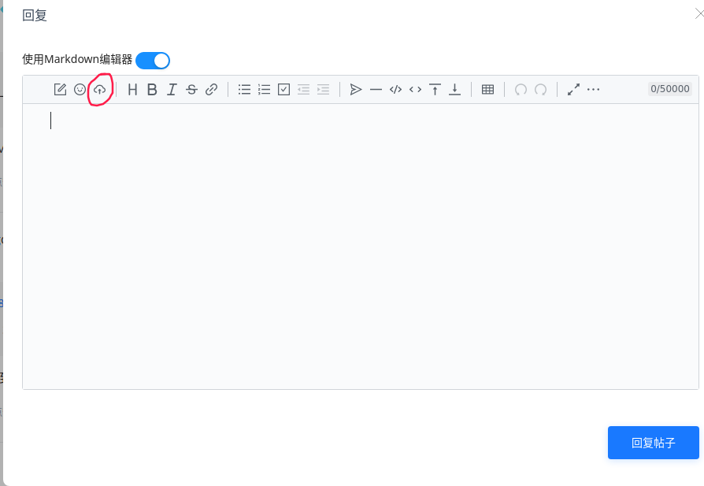Disable the Markdown editor toggle
The height and width of the screenshot is (486, 704).
153,61
